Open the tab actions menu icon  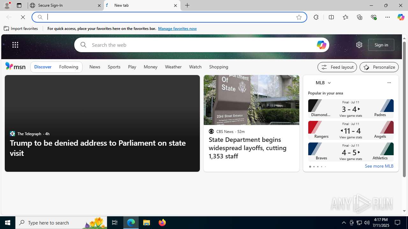19,5
